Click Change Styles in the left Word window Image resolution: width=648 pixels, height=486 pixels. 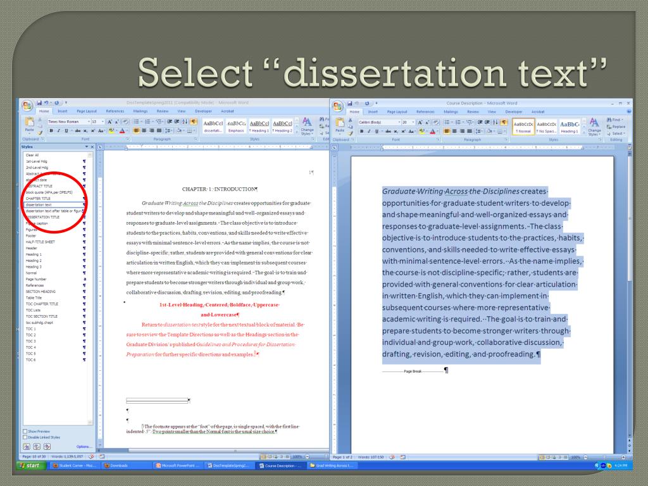coord(307,126)
